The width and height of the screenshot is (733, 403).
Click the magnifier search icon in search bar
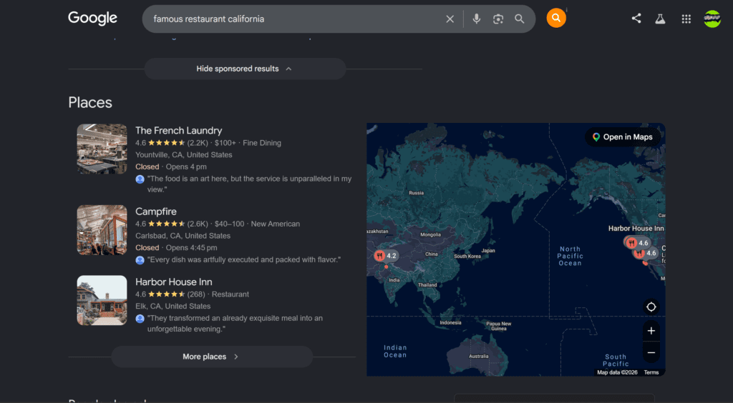coord(520,19)
